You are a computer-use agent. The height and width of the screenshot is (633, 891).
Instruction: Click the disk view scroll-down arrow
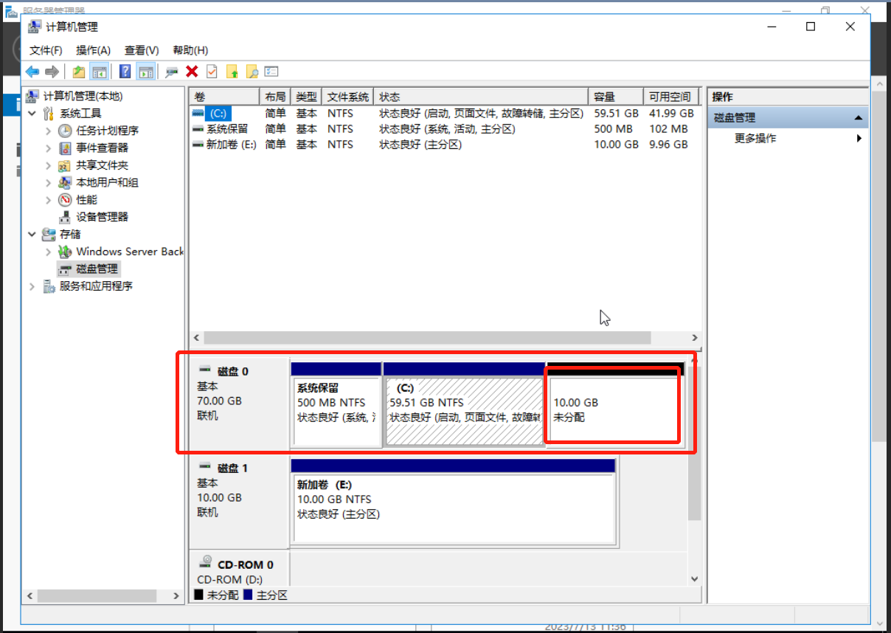(x=694, y=579)
